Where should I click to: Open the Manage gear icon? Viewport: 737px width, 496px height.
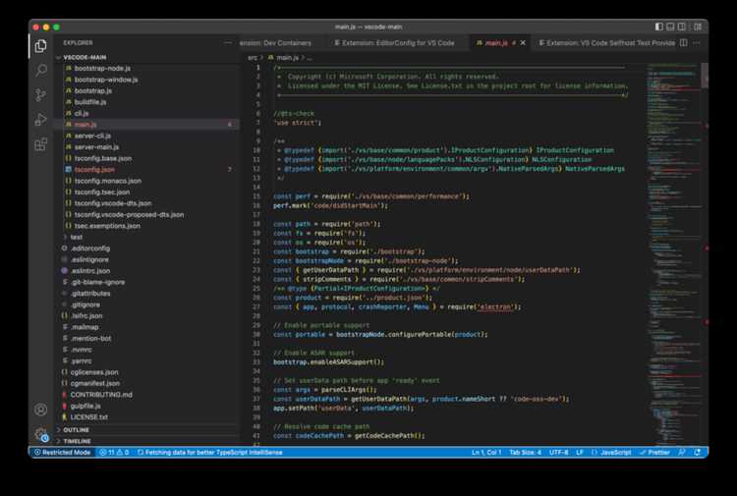click(41, 434)
